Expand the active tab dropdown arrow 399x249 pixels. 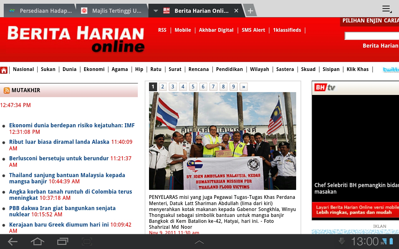tap(156, 11)
